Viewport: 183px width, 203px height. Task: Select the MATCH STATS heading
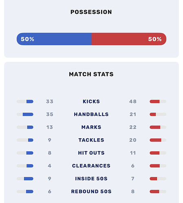(91, 74)
